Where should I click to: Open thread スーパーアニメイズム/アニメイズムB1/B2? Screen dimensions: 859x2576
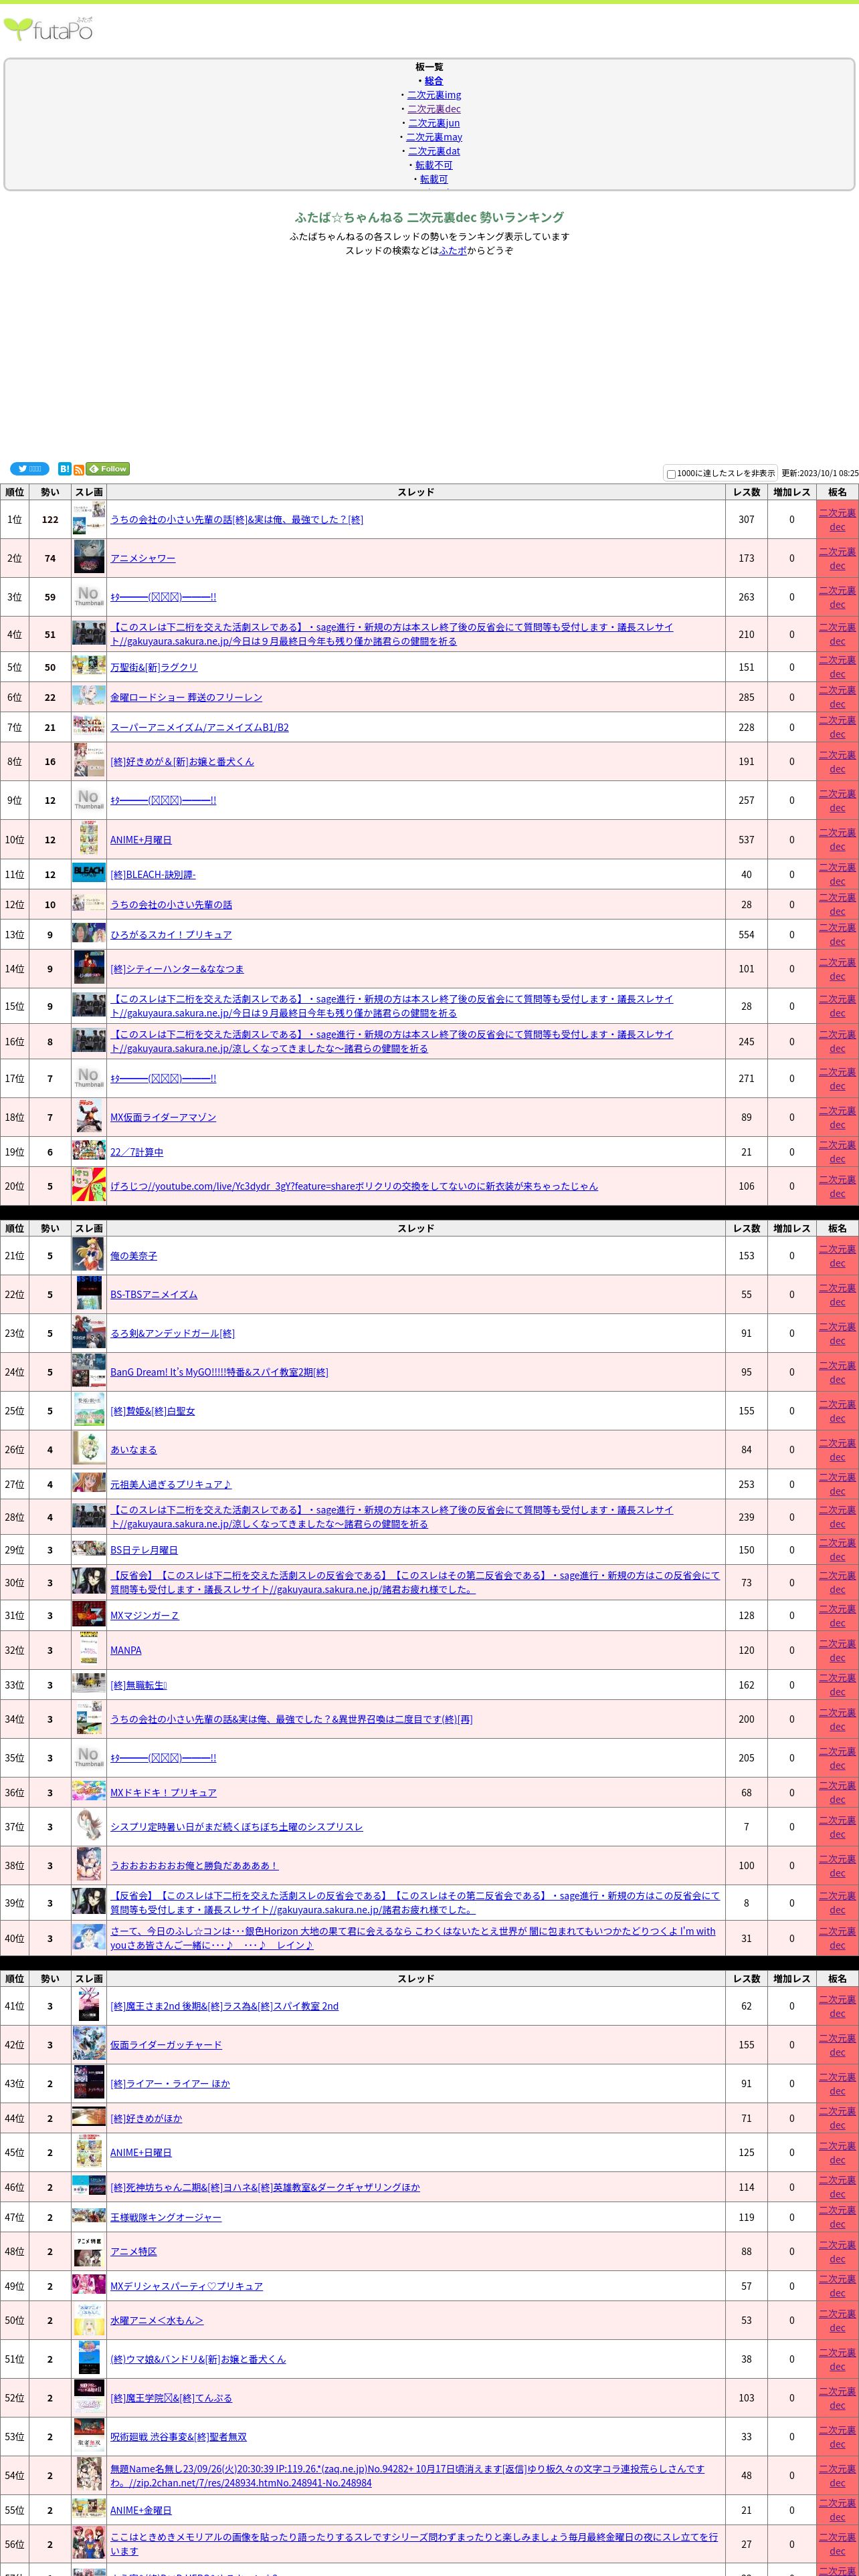pos(199,728)
